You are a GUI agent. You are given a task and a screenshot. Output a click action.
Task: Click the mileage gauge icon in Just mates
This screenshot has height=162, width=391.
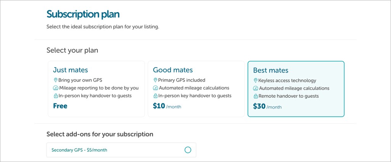click(56, 88)
